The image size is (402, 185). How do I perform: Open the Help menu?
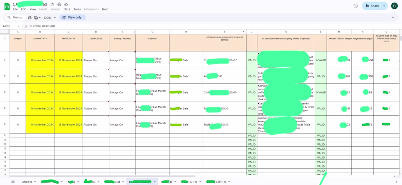click(105, 9)
